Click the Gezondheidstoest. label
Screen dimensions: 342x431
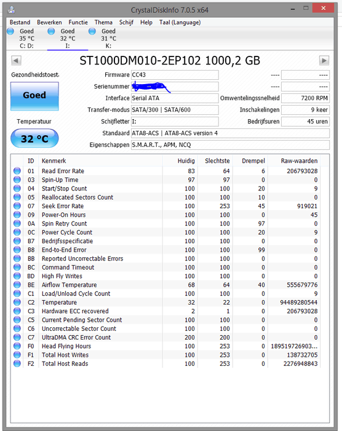[x=35, y=75]
